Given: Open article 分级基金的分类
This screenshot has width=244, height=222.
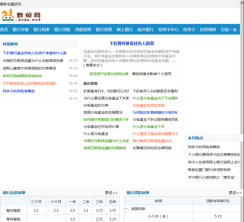Looking at the screenshot, I should 96,105.
